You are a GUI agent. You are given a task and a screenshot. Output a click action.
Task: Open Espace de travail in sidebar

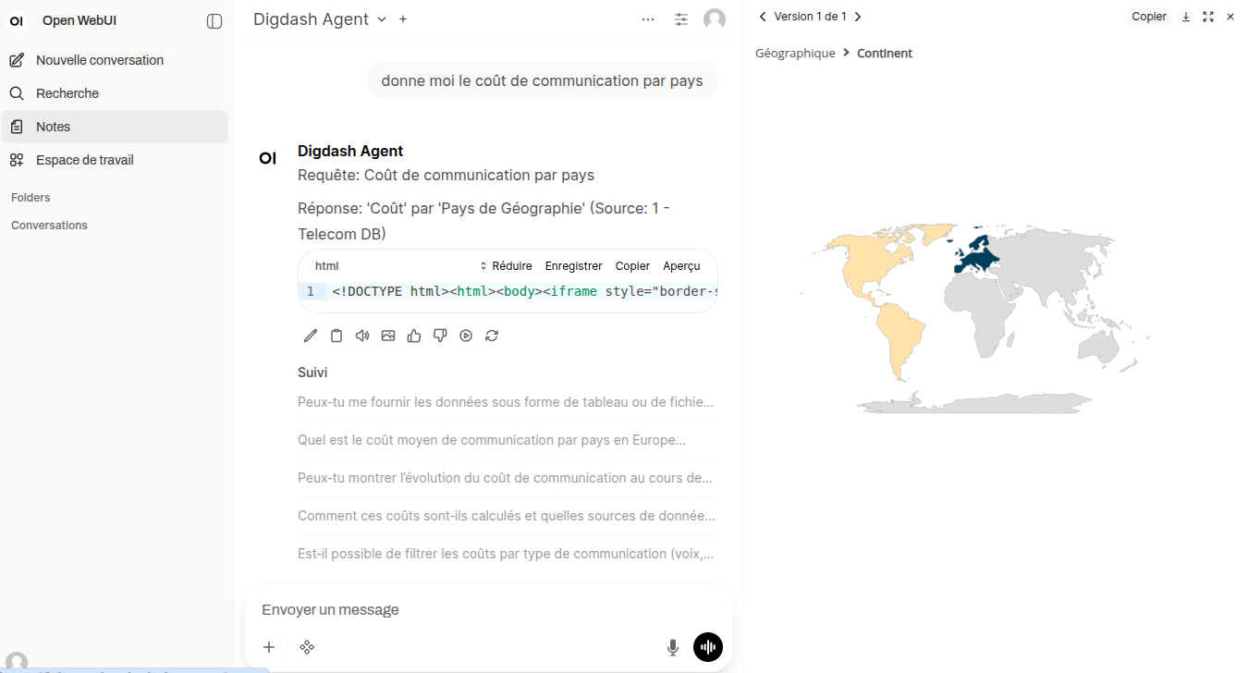85,160
